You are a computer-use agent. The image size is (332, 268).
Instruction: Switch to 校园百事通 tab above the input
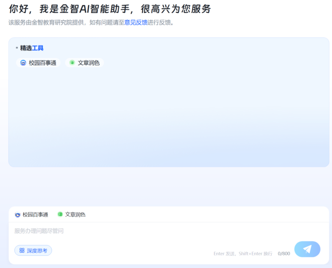pos(35,215)
